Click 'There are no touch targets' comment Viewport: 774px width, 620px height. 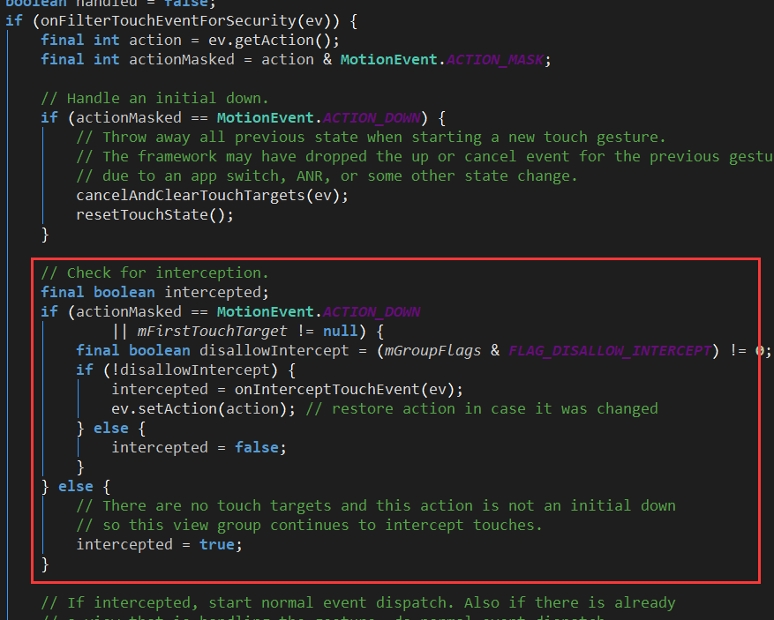376,505
